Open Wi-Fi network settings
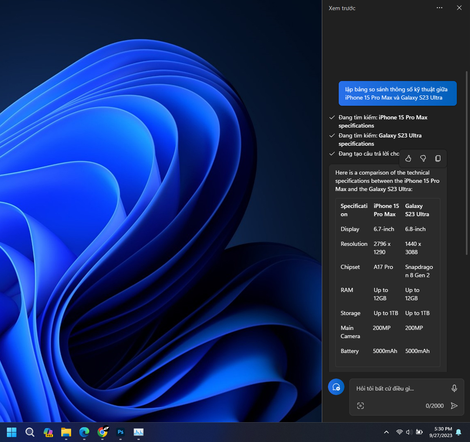 (x=399, y=432)
